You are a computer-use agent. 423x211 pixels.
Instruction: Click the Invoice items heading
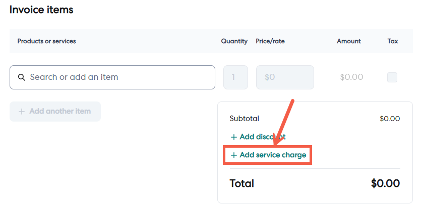click(41, 10)
